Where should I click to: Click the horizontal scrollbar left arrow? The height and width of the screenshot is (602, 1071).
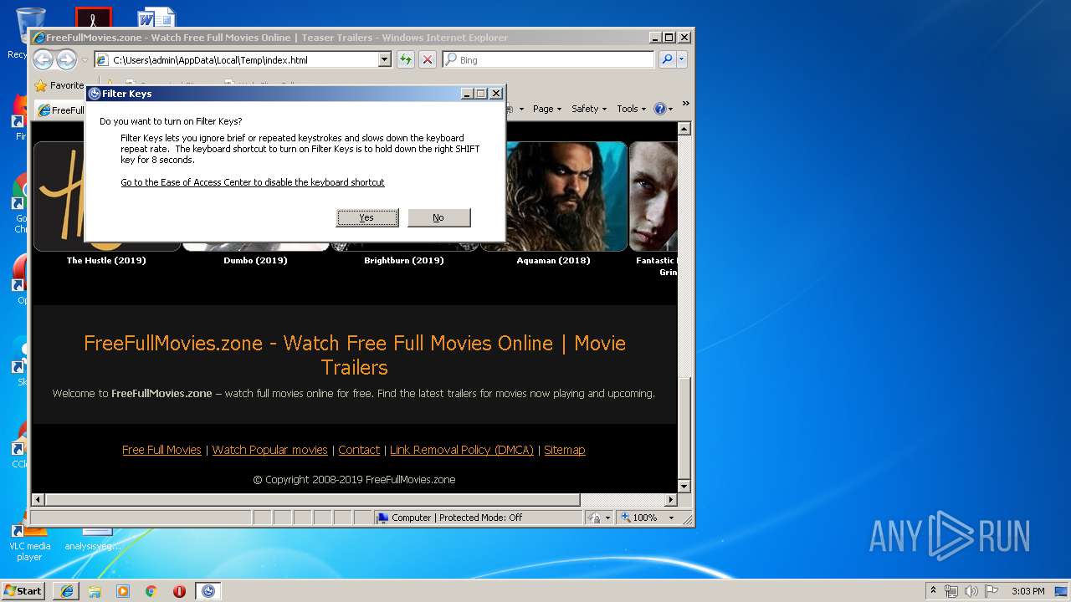38,499
